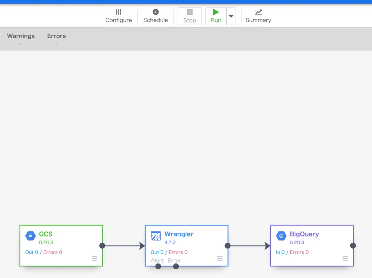Click the BigQuery version 0.20.3 text
Screen dimensions: 372x278
pyautogui.click(x=297, y=242)
